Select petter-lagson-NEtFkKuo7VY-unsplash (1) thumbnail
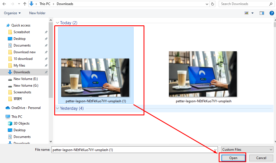The height and width of the screenshot is (163, 276). [95, 77]
